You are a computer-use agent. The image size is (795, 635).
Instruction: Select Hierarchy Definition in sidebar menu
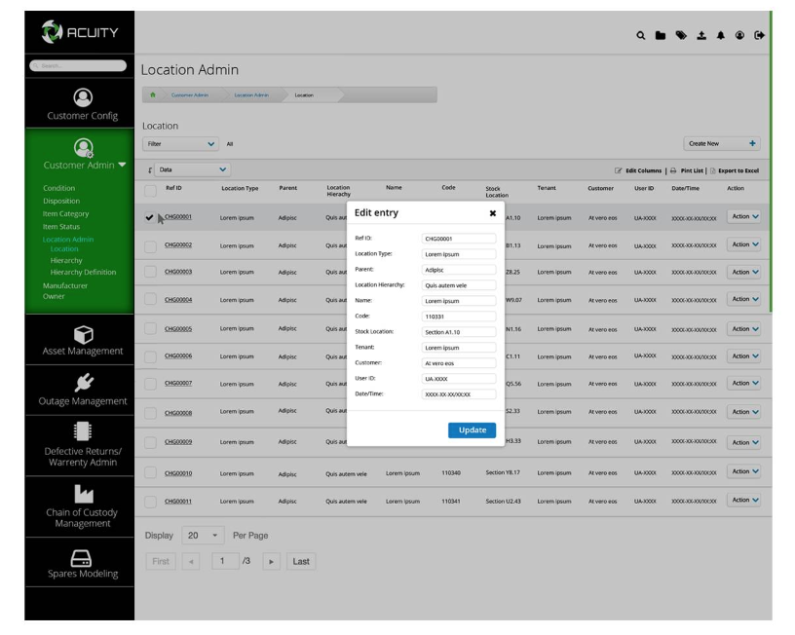point(83,273)
